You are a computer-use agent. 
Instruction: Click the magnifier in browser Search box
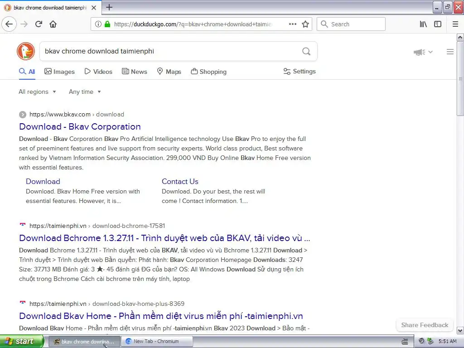coord(324,24)
